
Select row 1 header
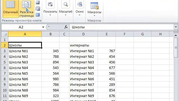tap(5, 40)
